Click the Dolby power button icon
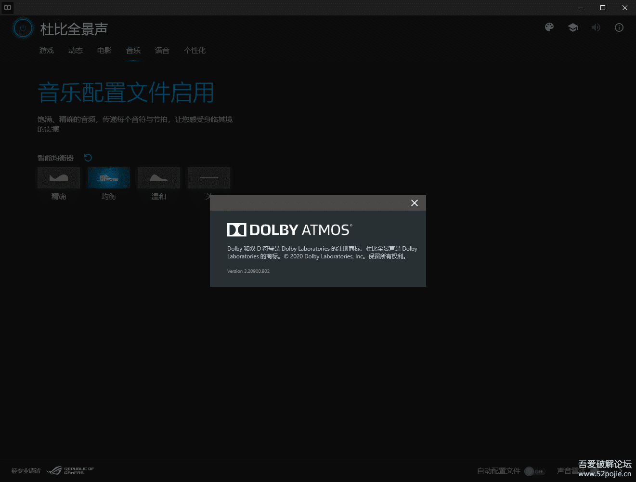 (23, 28)
